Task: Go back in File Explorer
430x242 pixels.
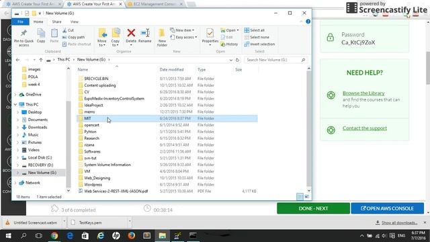Action: [18, 60]
